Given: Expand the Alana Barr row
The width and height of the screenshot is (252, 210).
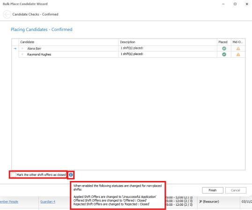Looking at the screenshot, I should (x=22, y=48).
